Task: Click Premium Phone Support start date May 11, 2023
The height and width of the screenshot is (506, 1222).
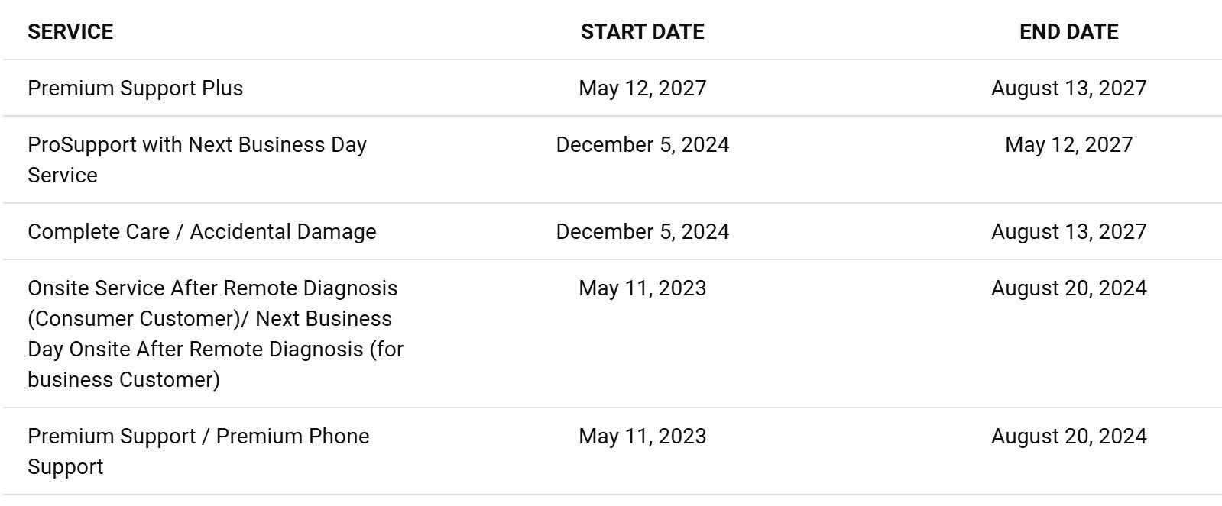Action: 642,436
